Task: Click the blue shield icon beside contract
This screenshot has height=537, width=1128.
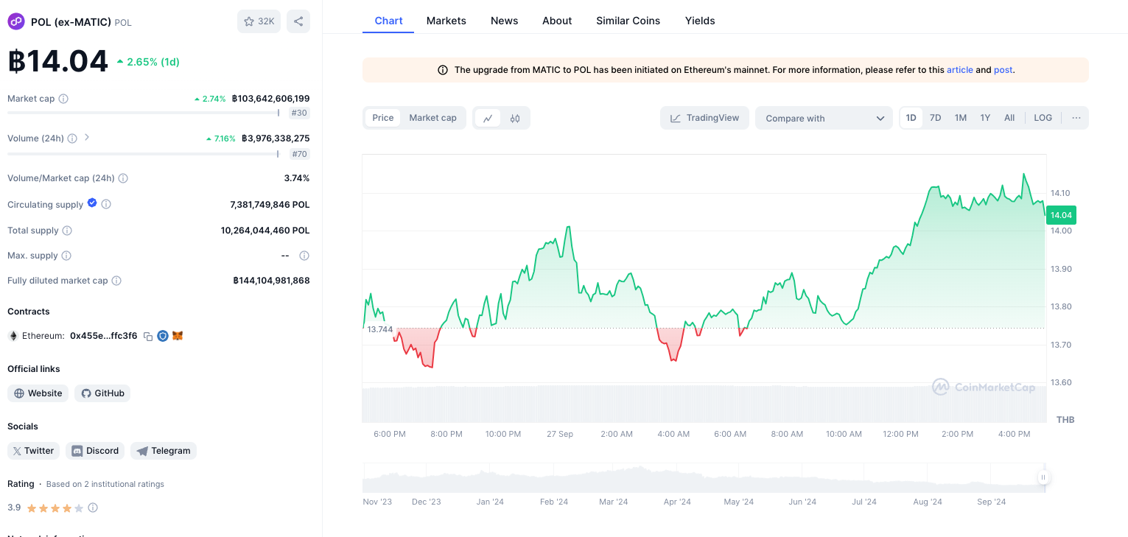Action: pyautogui.click(x=163, y=336)
